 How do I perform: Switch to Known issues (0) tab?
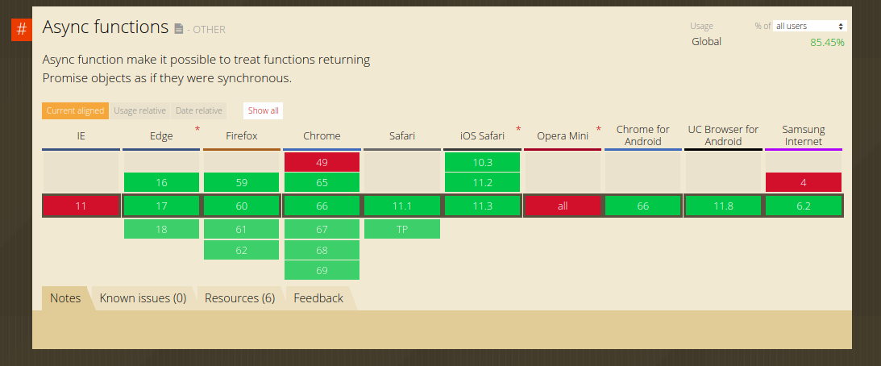[x=143, y=298]
